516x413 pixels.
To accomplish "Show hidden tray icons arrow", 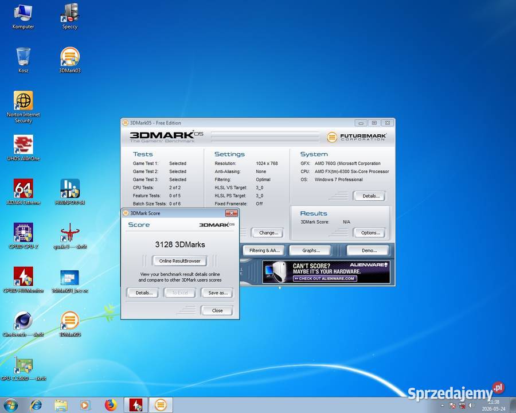I will [x=443, y=406].
